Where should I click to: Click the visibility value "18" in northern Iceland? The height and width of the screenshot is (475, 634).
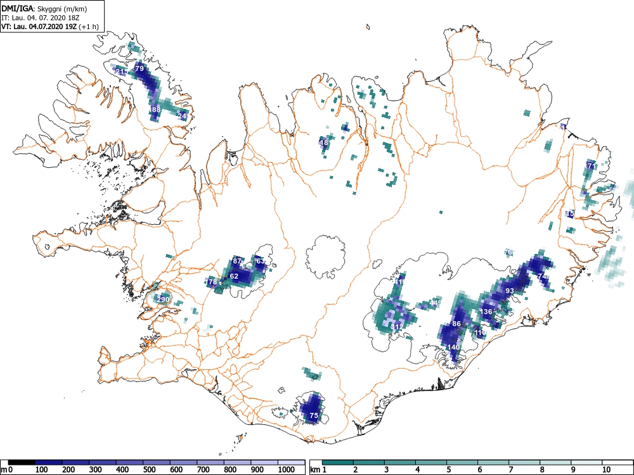coord(324,142)
